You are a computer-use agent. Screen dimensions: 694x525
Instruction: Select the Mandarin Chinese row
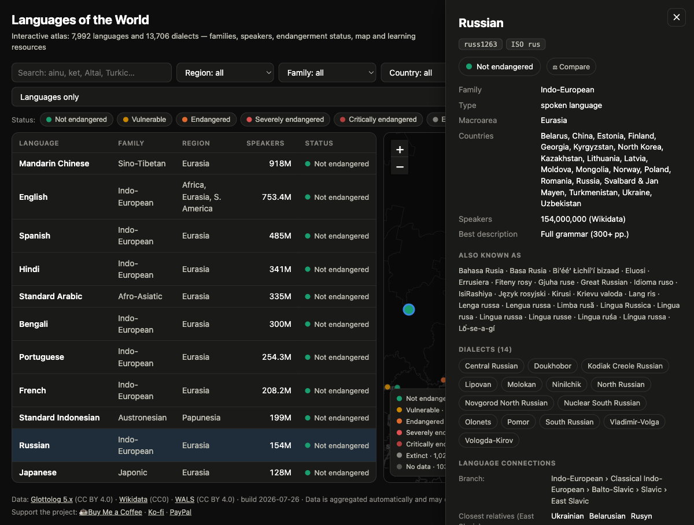[x=194, y=163]
